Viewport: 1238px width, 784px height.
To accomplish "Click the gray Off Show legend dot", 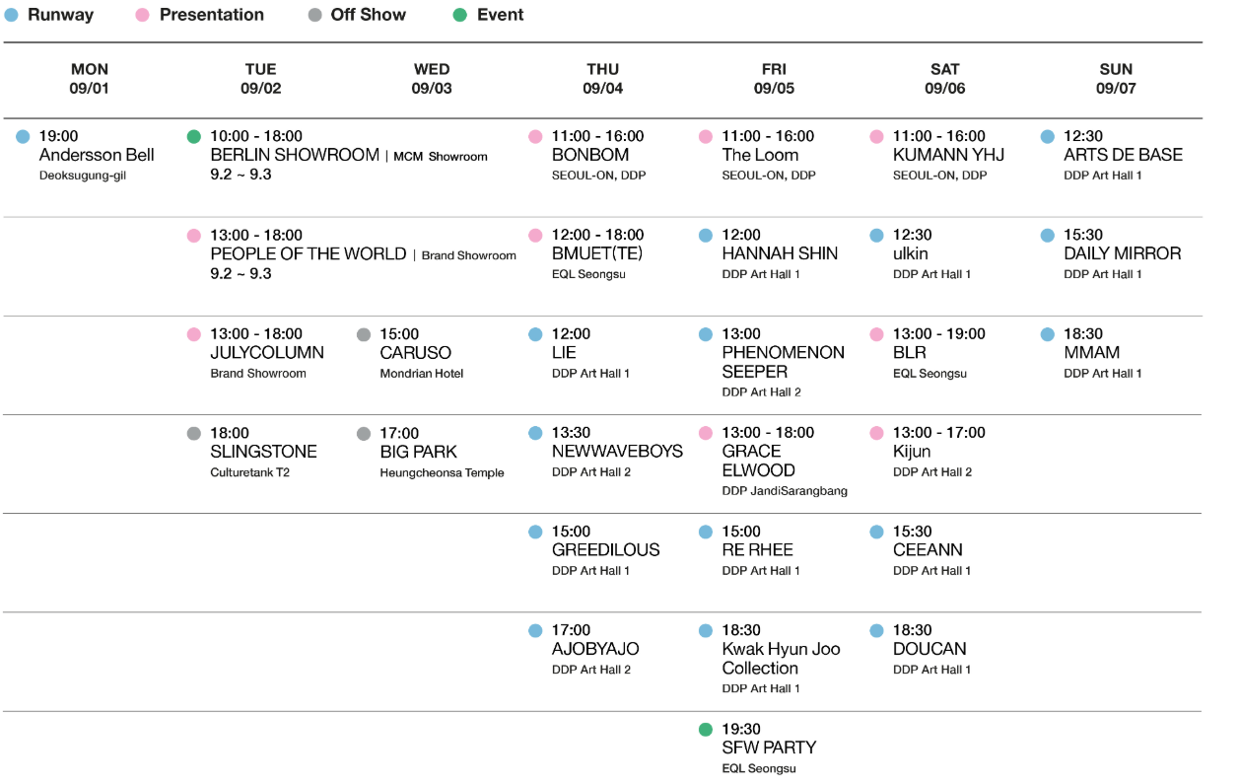I will 315,15.
